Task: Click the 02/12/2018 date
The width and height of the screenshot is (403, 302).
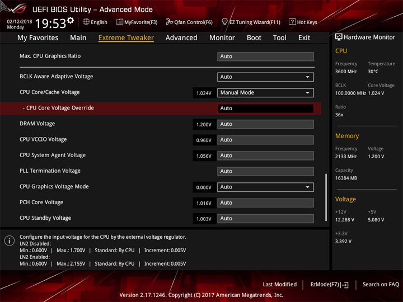Action: [19, 22]
